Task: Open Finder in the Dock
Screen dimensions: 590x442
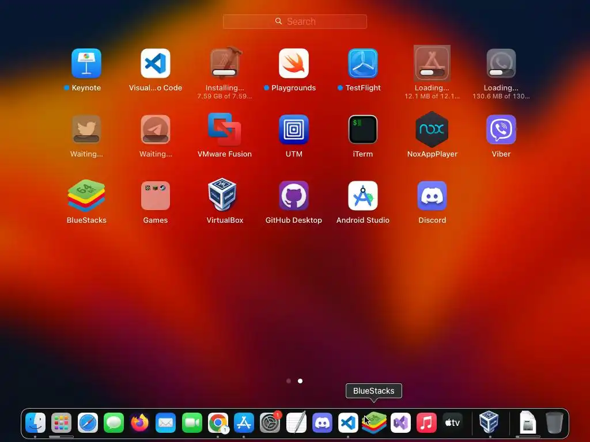Action: click(x=35, y=422)
